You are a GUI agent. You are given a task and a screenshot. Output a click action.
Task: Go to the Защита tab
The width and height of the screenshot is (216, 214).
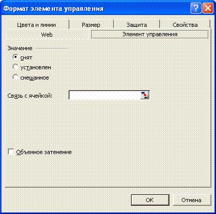click(x=137, y=25)
